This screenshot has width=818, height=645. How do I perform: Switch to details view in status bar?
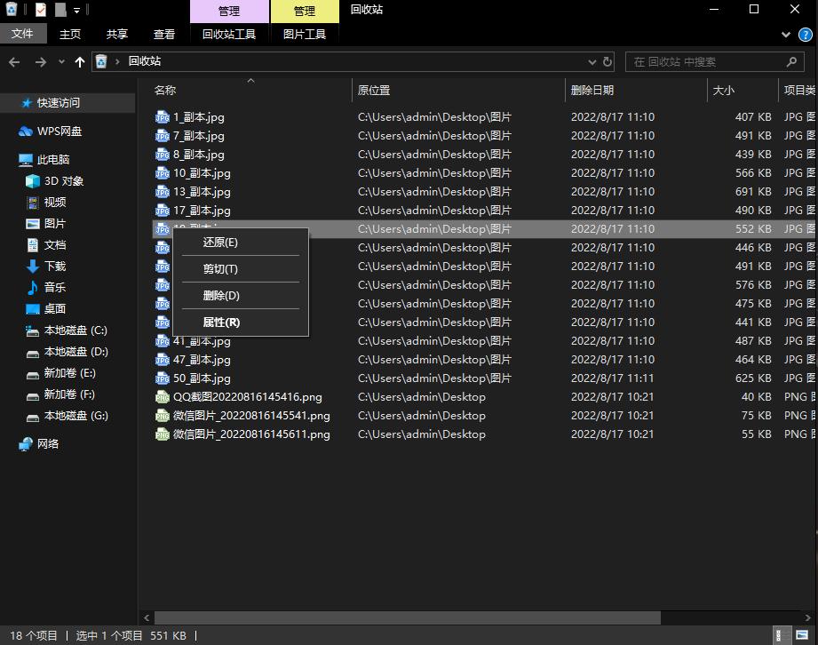pos(782,635)
